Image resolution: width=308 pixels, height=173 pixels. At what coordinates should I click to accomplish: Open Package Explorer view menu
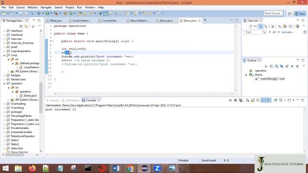point(39,26)
